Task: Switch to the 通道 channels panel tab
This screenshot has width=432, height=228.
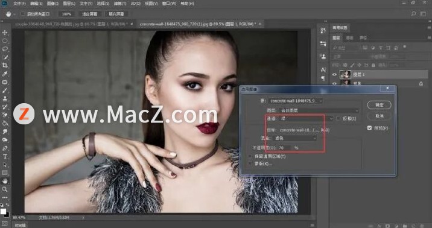Action: (x=349, y=38)
